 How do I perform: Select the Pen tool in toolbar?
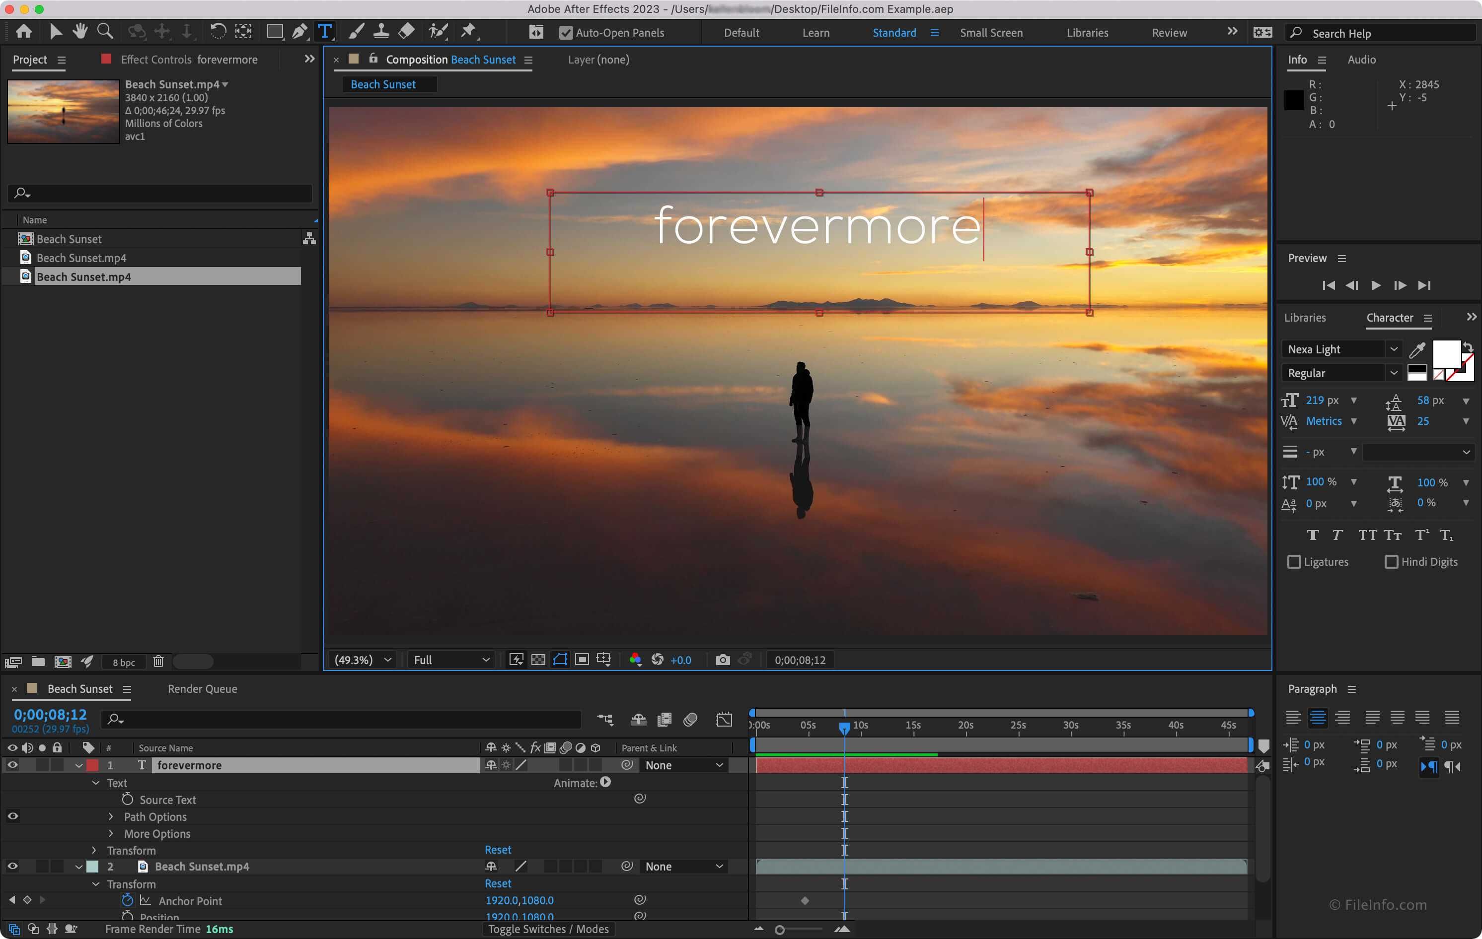coord(298,31)
